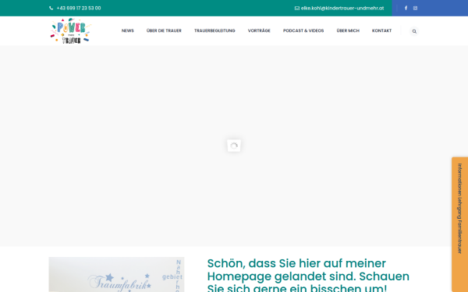The height and width of the screenshot is (292, 468).
Task: Call the number +43 699 17 23 53 00
Action: click(79, 9)
